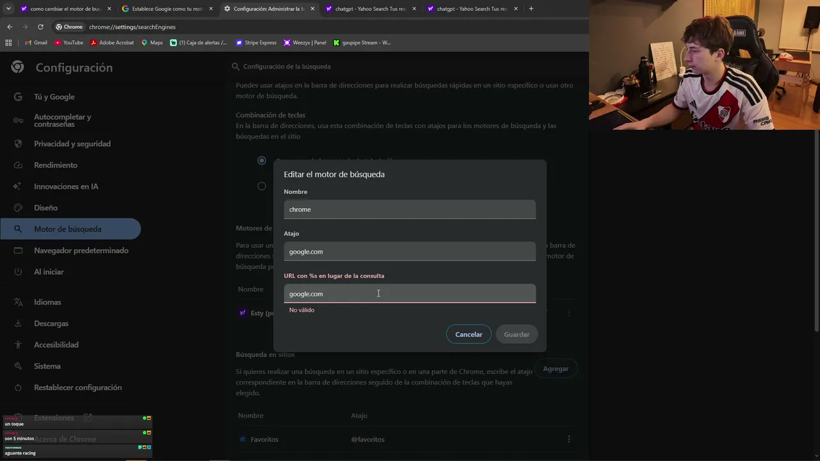Go back with the browser back arrow
Screen dimensions: 820x461
click(x=10, y=27)
